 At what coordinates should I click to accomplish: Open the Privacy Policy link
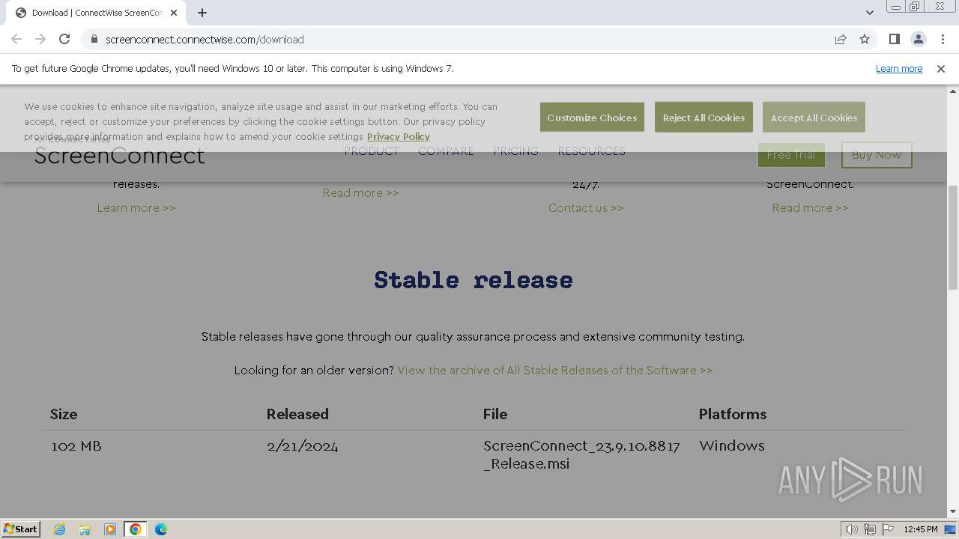(399, 136)
